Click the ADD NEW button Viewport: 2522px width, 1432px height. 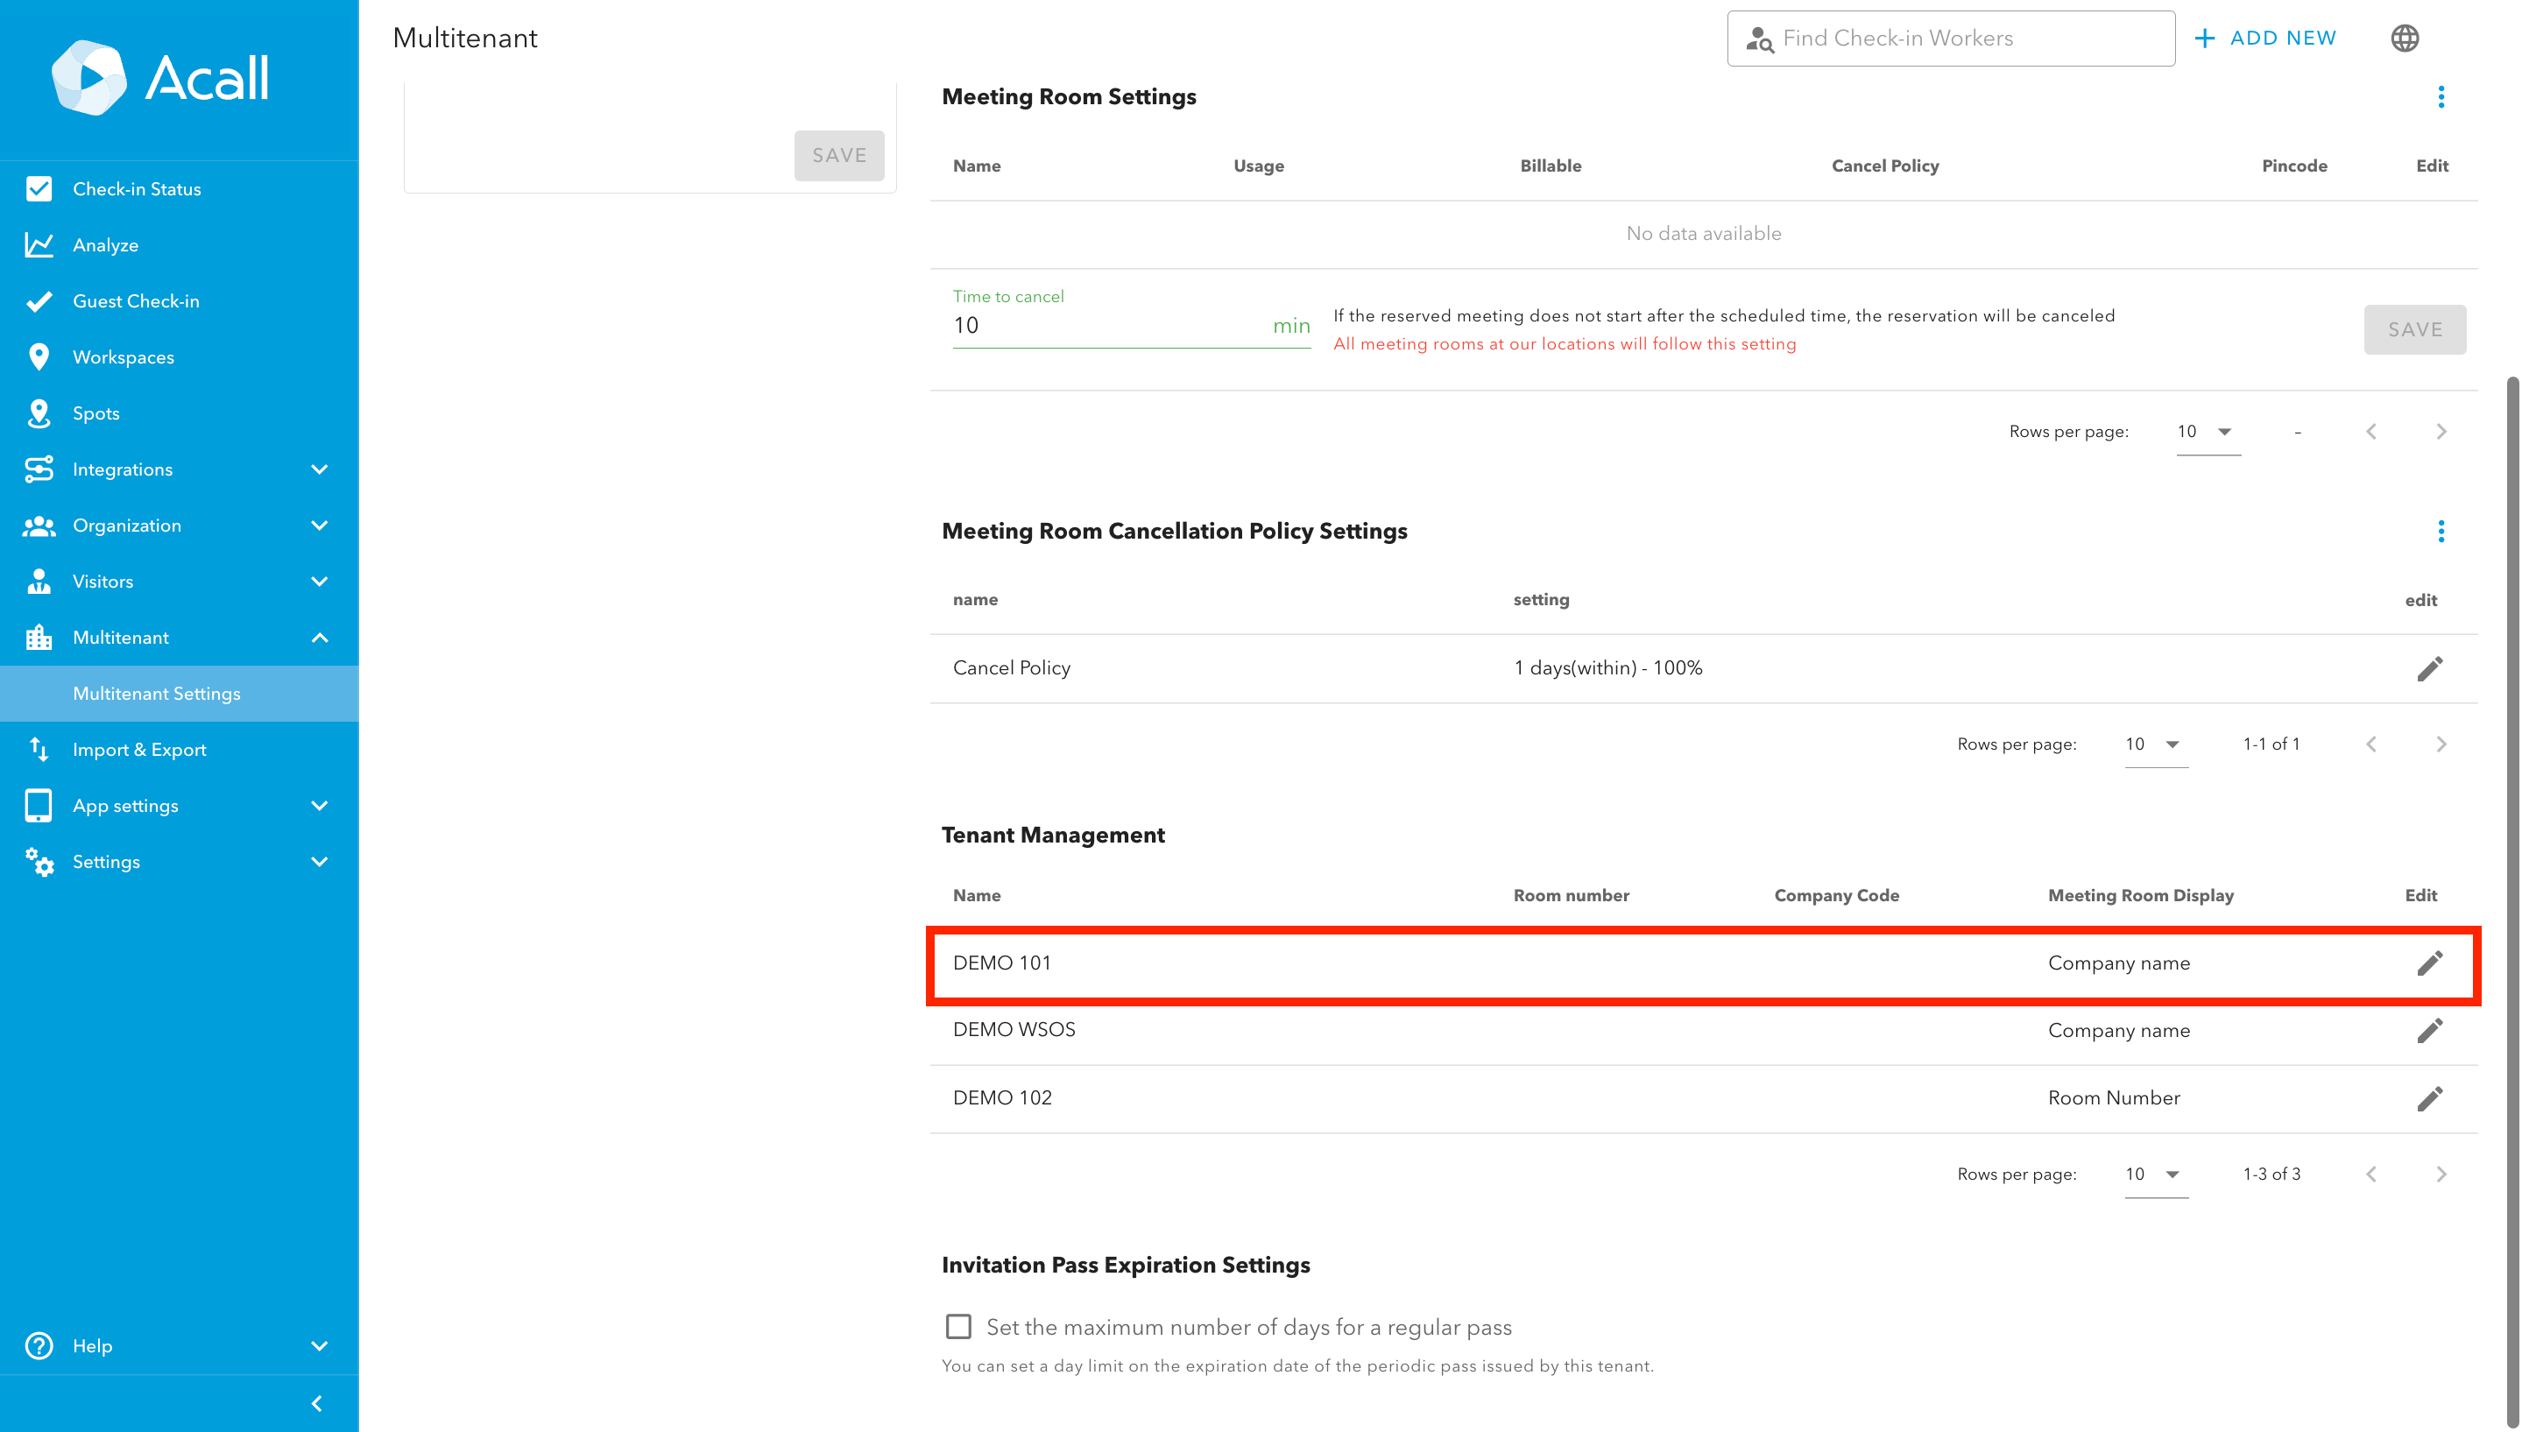pyautogui.click(x=2265, y=39)
